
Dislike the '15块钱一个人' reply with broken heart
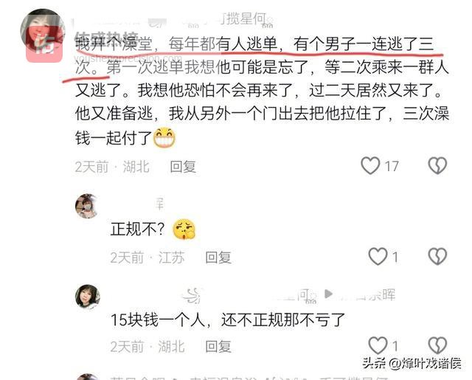coord(437,345)
